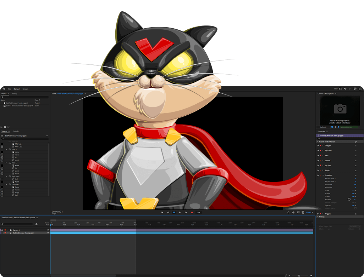This screenshot has width=364, height=277.
Task: Switch to the Rig tab
Action: tap(9, 89)
